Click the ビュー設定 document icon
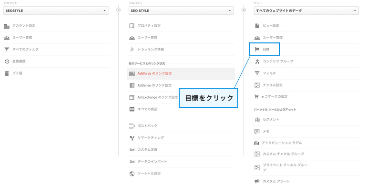Image resolution: width=366 pixels, height=185 pixels. point(257,26)
